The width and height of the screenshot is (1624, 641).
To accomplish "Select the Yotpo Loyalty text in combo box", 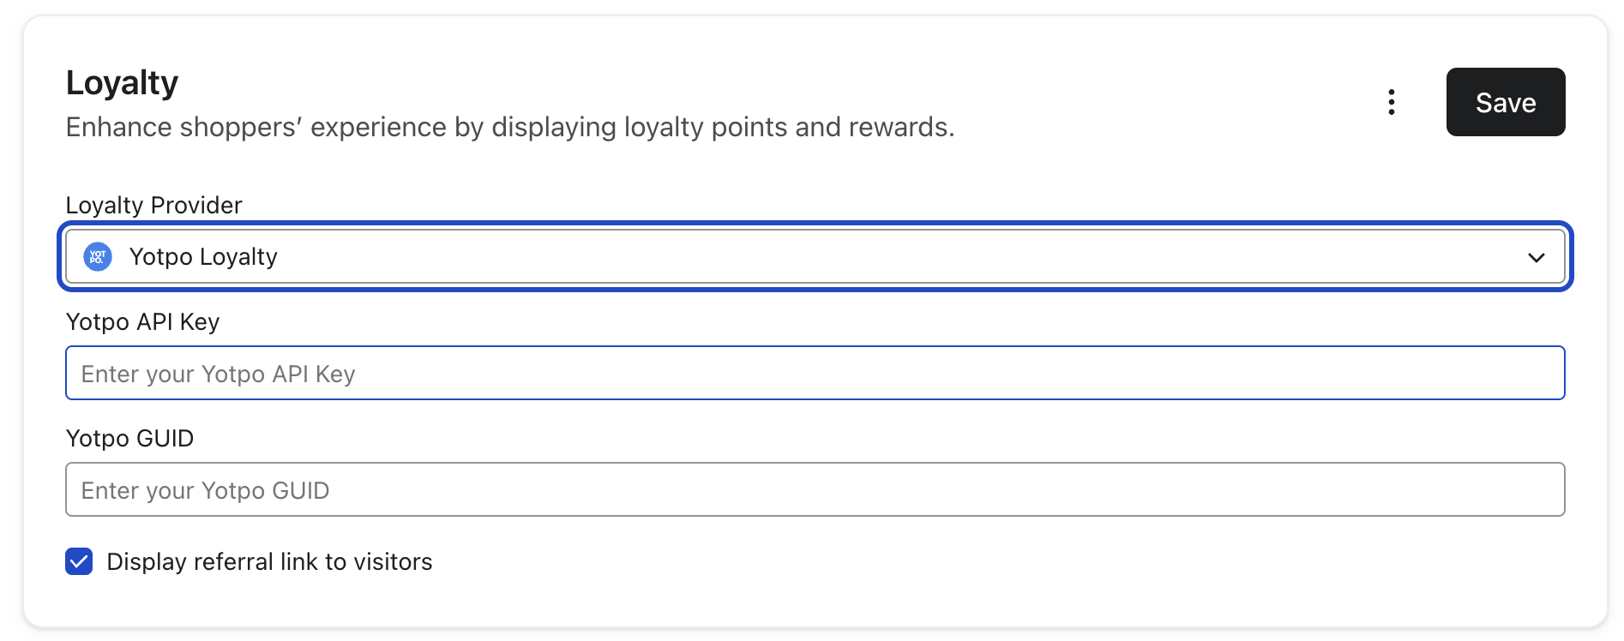I will point(203,256).
